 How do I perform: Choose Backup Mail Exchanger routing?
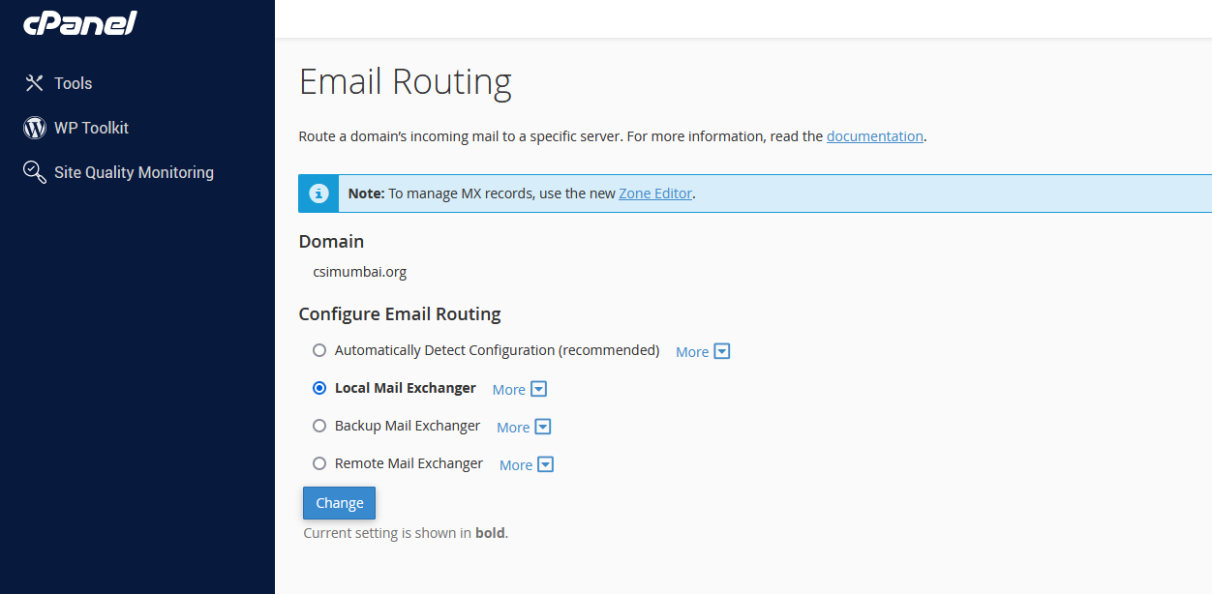point(319,426)
